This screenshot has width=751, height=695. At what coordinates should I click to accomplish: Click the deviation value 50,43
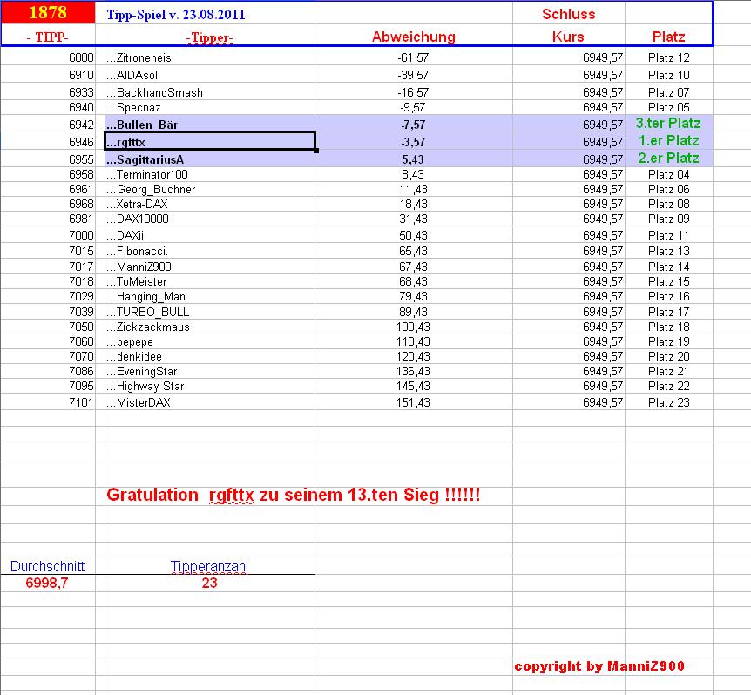click(x=413, y=235)
